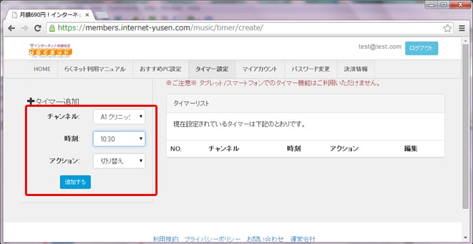
Task: Select the 月額690円！インターネ browser tab
Action: pyautogui.click(x=51, y=15)
